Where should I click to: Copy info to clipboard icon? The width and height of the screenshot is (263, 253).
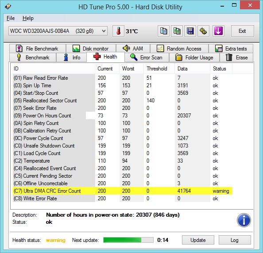pyautogui.click(x=163, y=31)
